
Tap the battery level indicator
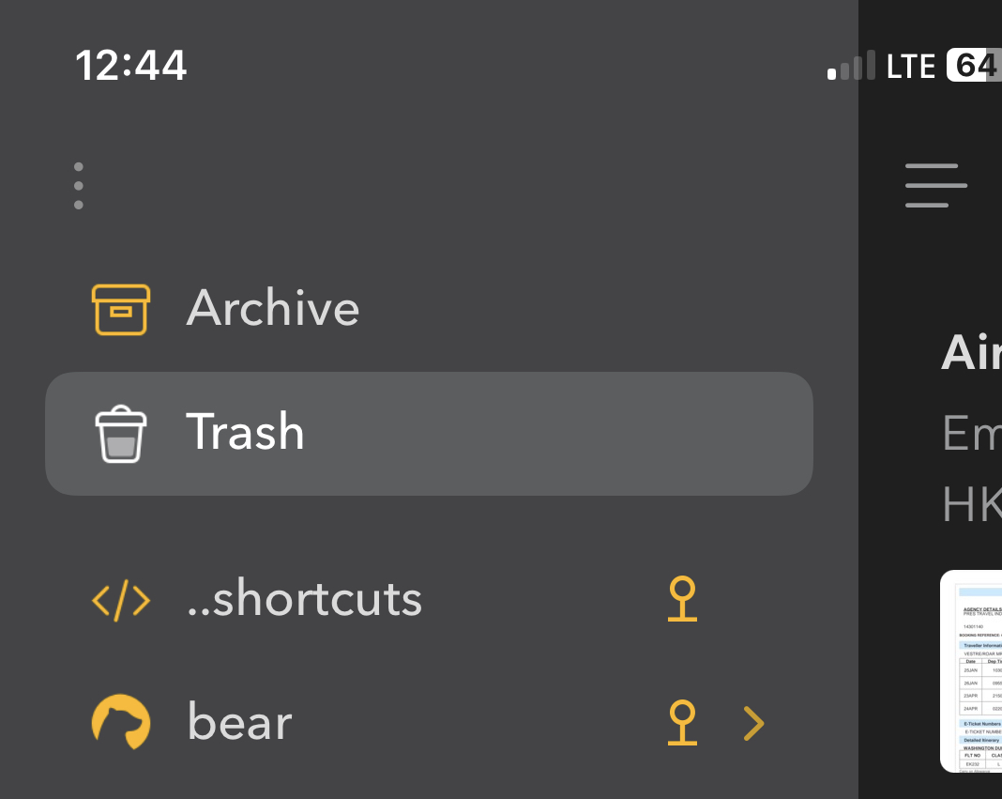(974, 66)
